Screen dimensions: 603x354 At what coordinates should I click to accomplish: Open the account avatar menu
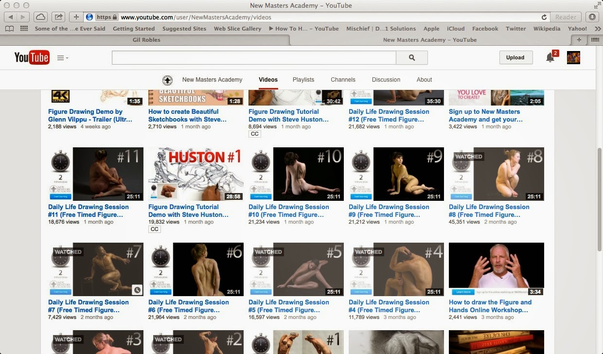click(x=573, y=57)
